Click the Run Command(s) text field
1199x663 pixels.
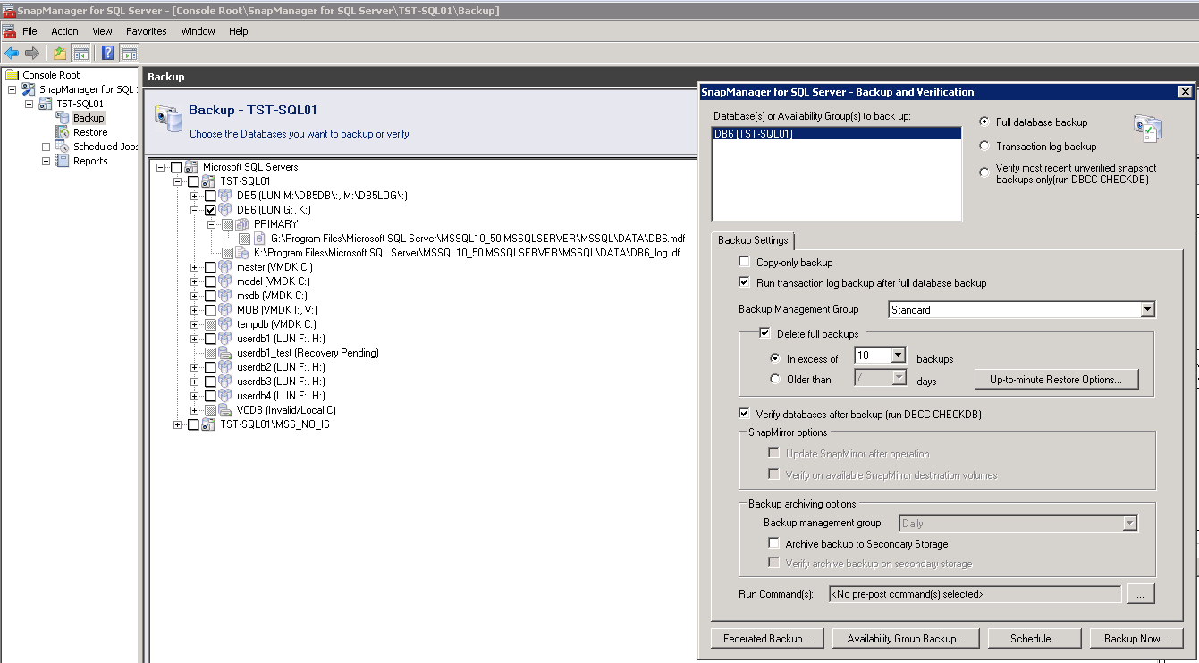pyautogui.click(x=975, y=594)
